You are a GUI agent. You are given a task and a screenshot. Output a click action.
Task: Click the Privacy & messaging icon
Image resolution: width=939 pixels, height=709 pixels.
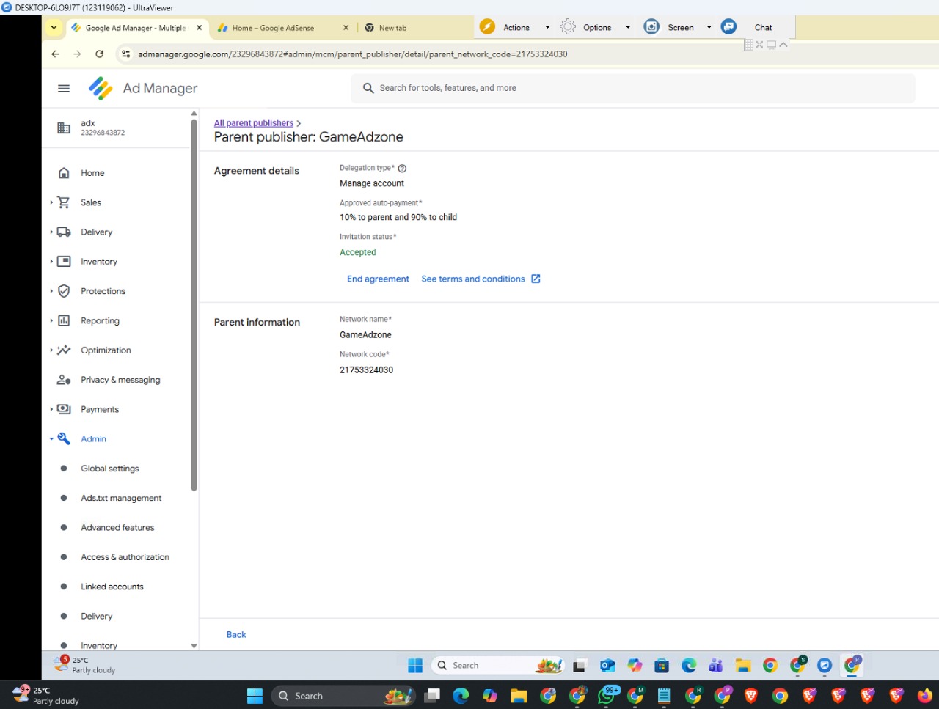tap(64, 380)
